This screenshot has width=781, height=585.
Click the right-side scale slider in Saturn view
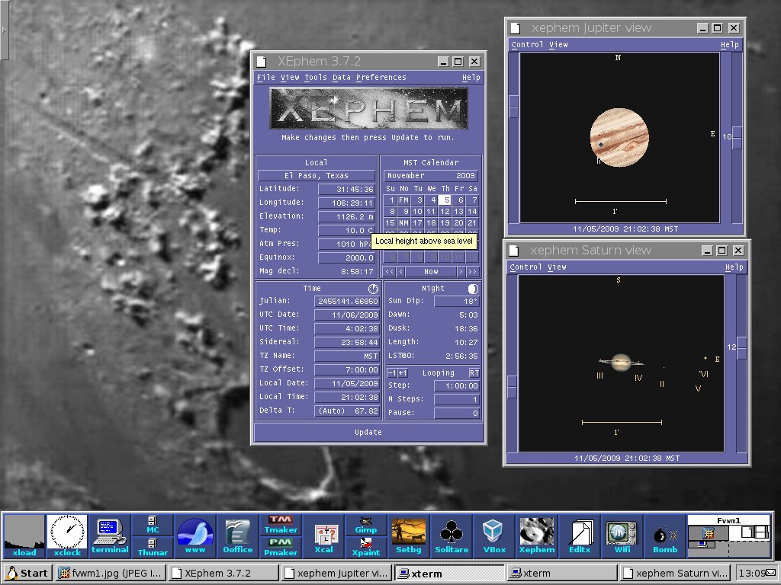741,348
